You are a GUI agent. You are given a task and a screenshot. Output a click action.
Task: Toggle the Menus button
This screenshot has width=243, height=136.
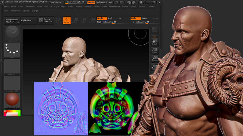click(91, 2)
